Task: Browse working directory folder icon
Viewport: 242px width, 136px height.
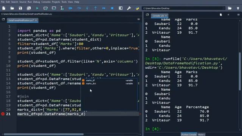Action: 230,8
